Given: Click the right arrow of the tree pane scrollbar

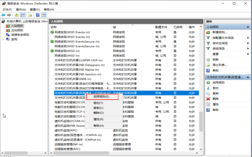Looking at the screenshot, I should [45, 153].
